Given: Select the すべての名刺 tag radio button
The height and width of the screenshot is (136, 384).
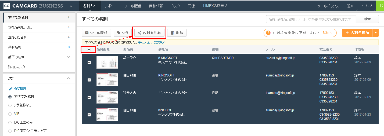Looking at the screenshot, I should pyautogui.click(x=10, y=97).
